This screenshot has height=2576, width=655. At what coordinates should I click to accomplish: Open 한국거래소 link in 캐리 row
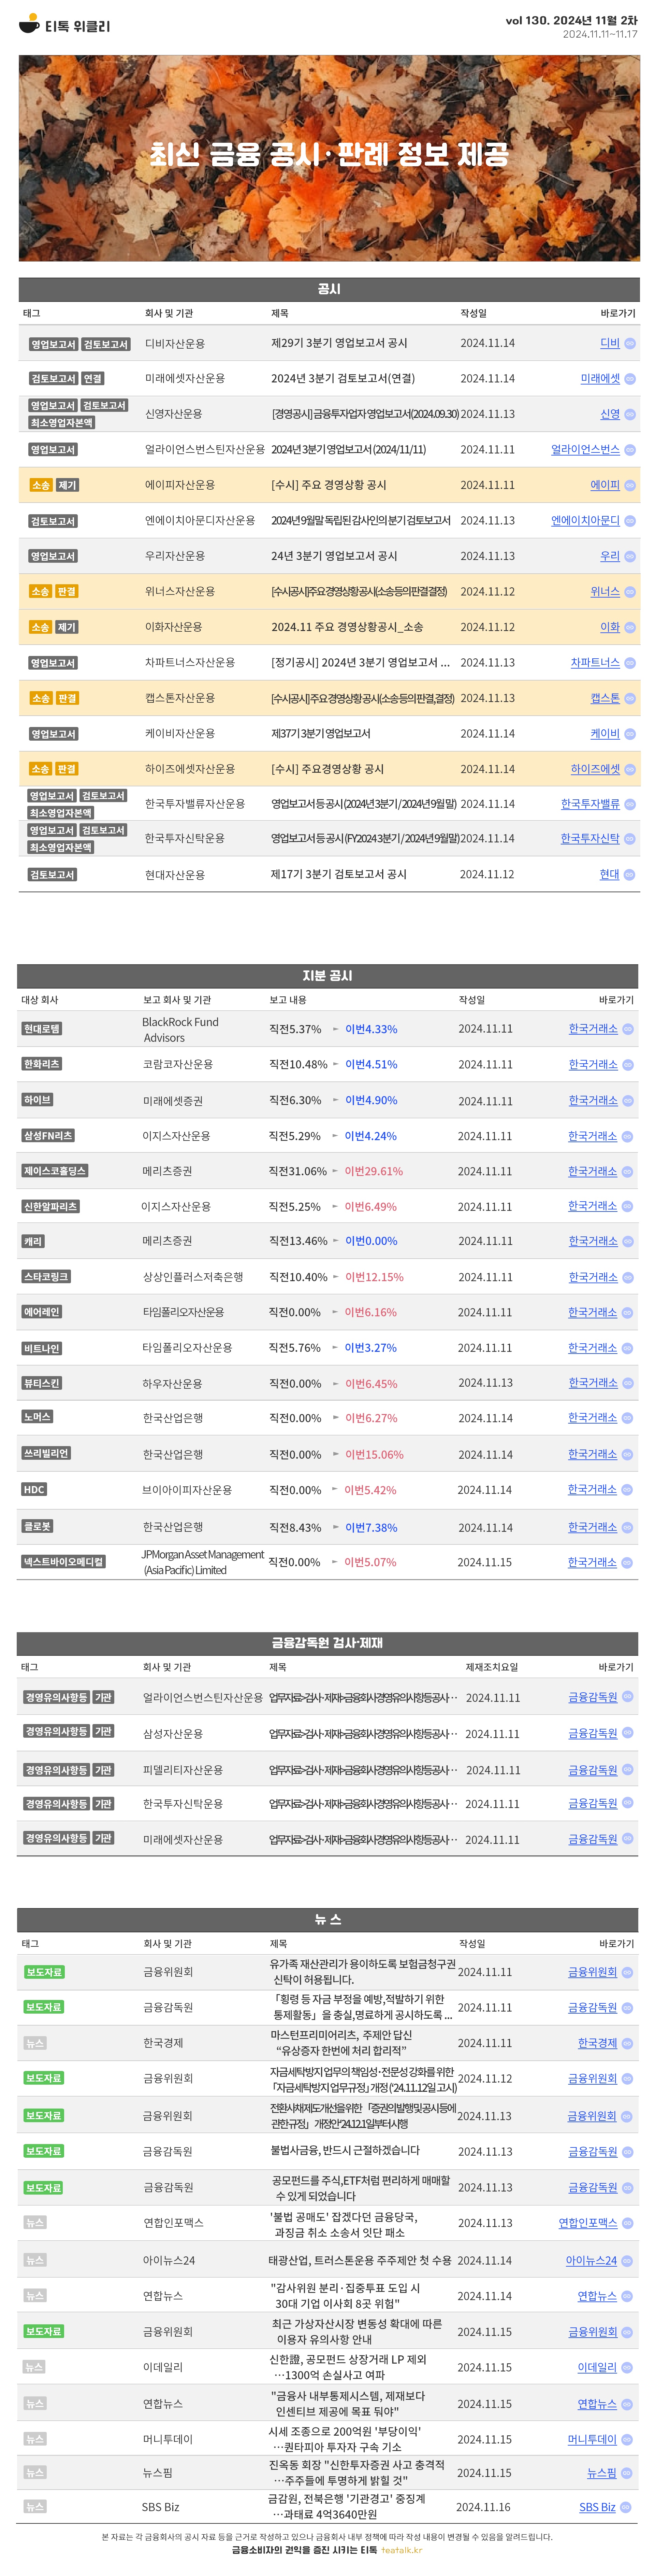593,1241
